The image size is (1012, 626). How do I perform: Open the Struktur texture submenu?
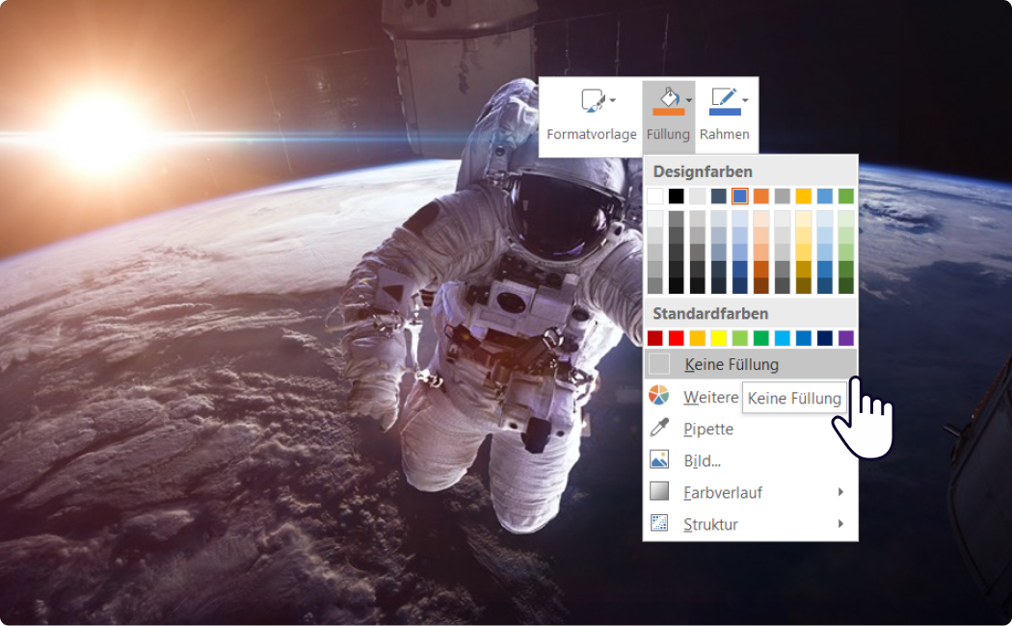click(x=751, y=524)
